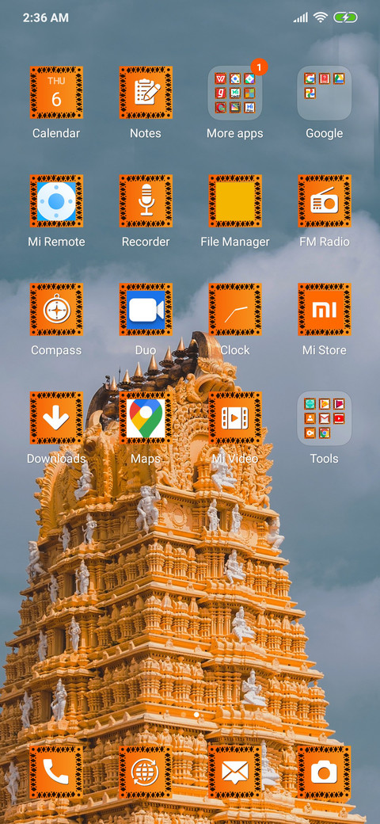Tap the "Downloads" label
The image size is (380, 824).
pyautogui.click(x=56, y=459)
